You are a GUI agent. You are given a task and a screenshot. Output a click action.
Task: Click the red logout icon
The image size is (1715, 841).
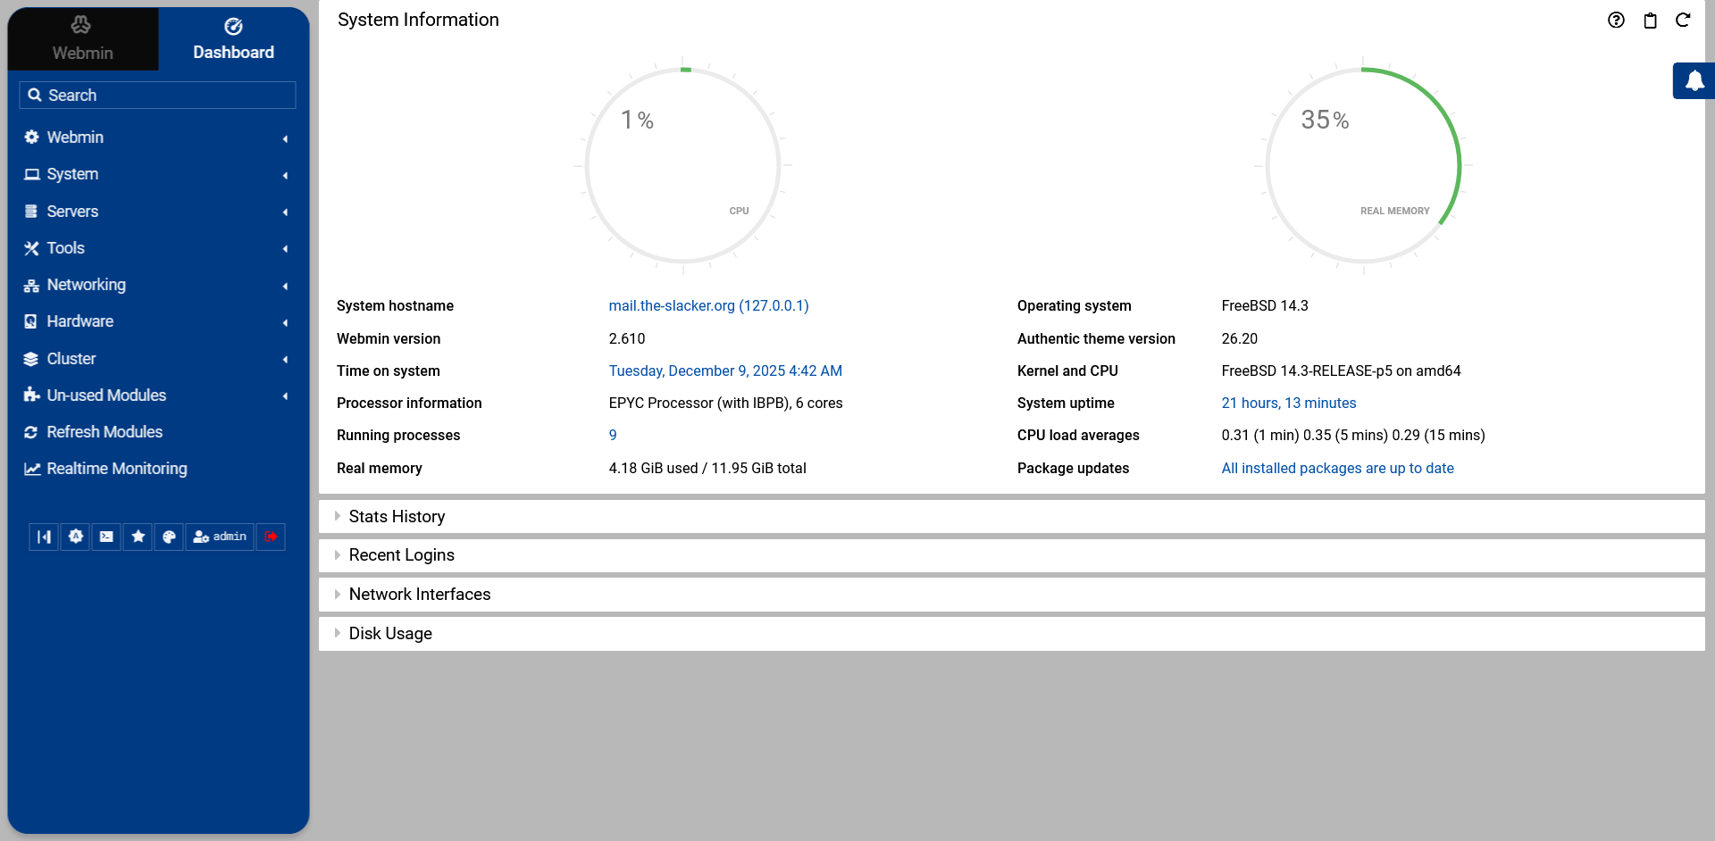271,537
